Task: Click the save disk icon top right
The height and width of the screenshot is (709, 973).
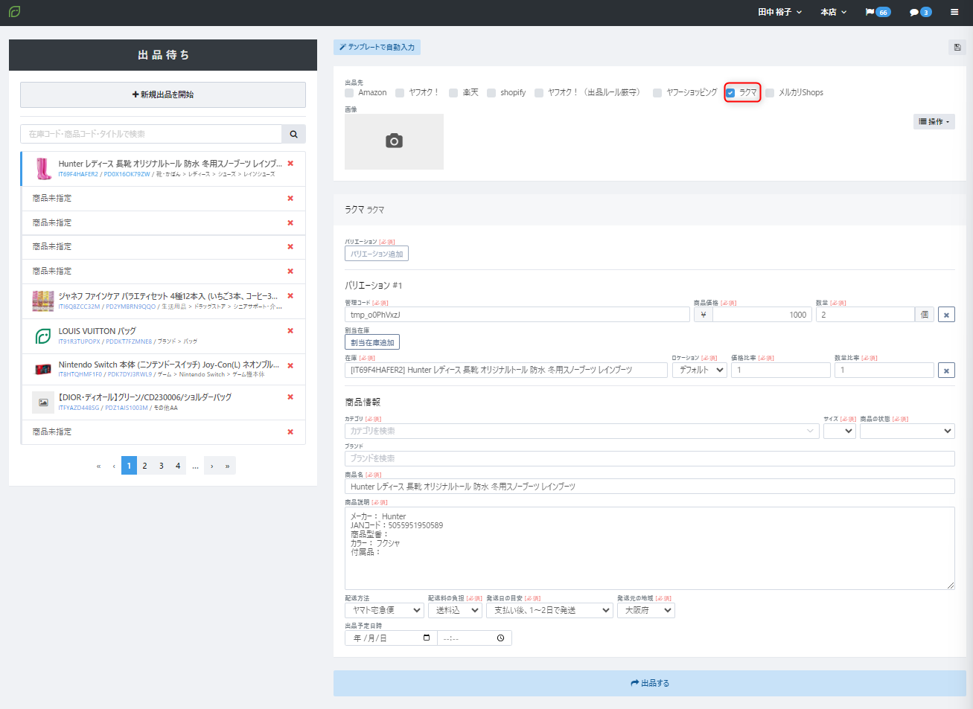Action: tap(957, 47)
